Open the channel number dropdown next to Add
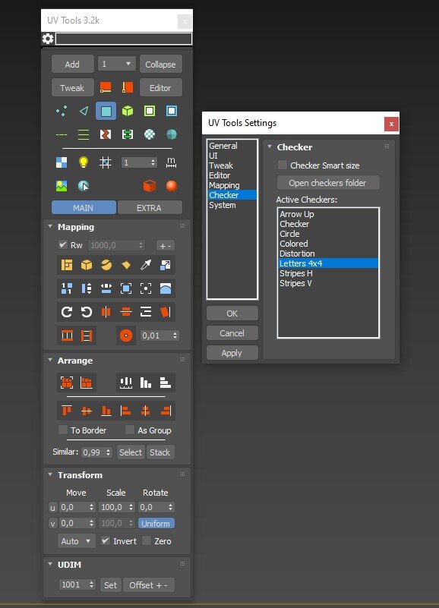This screenshot has height=608, width=439. tap(116, 64)
